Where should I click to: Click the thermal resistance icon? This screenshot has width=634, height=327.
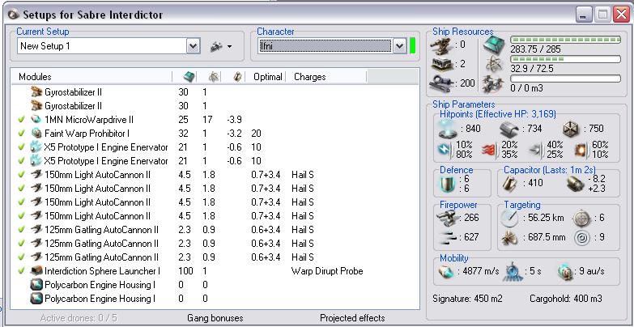(x=490, y=150)
